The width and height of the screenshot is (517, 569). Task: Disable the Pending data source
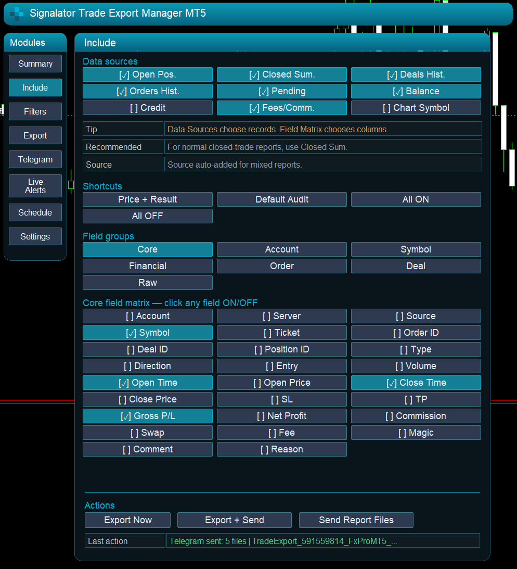(x=282, y=91)
